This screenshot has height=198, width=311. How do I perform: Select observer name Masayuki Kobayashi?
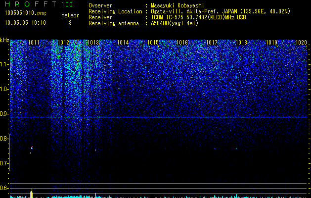pos(178,5)
